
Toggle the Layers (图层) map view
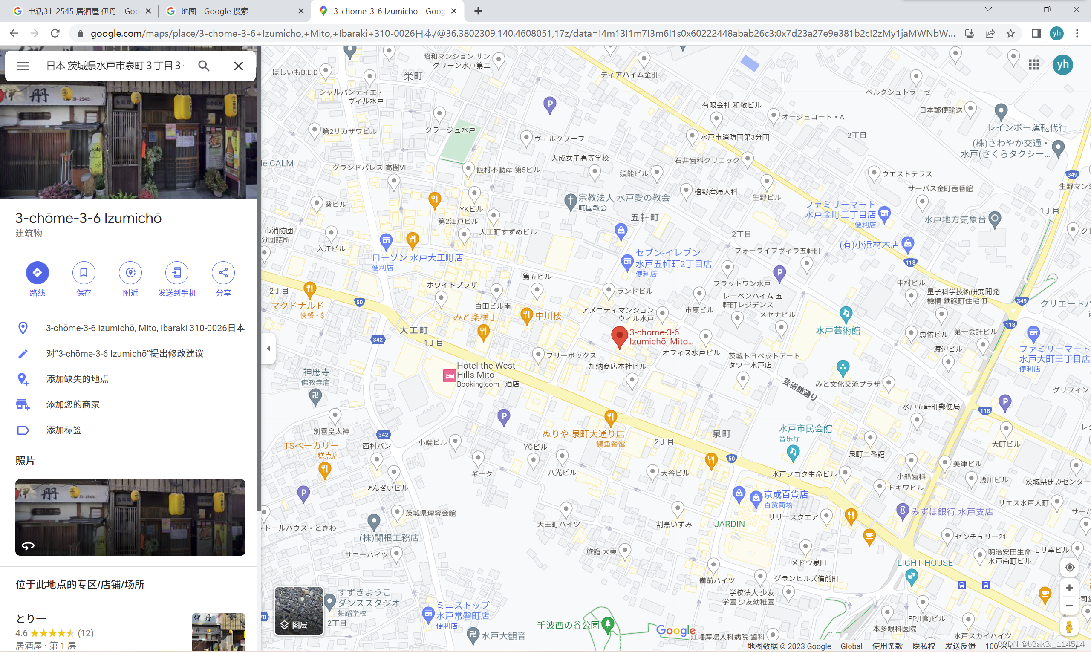[299, 610]
